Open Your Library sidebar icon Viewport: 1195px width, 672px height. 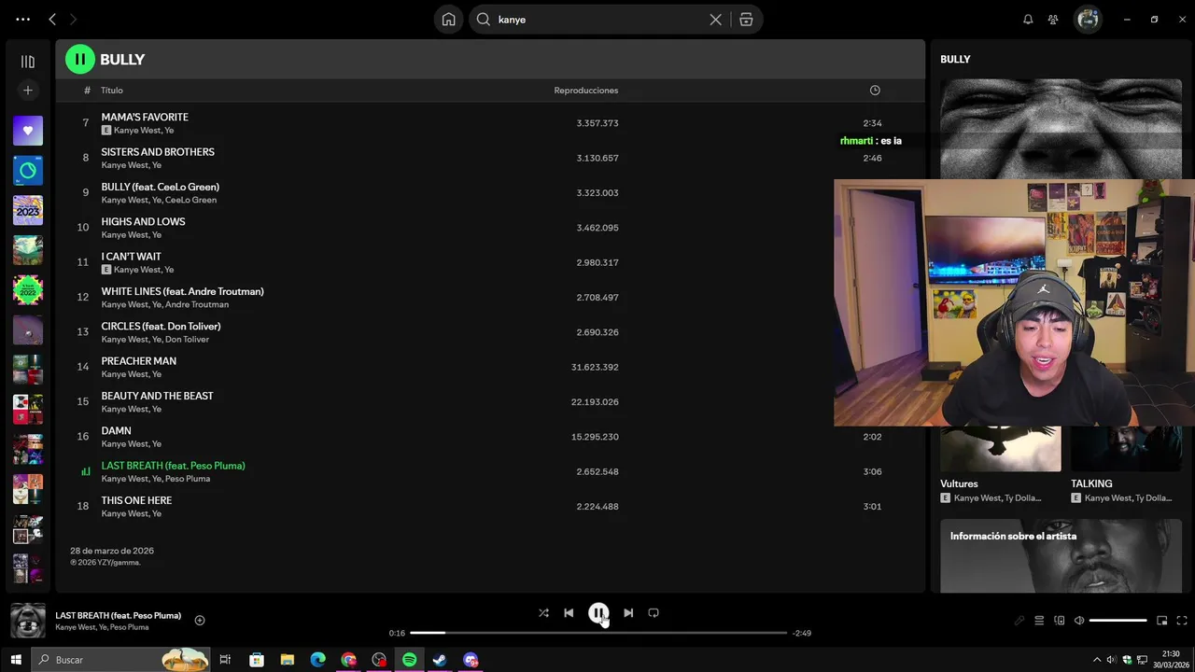click(x=28, y=62)
